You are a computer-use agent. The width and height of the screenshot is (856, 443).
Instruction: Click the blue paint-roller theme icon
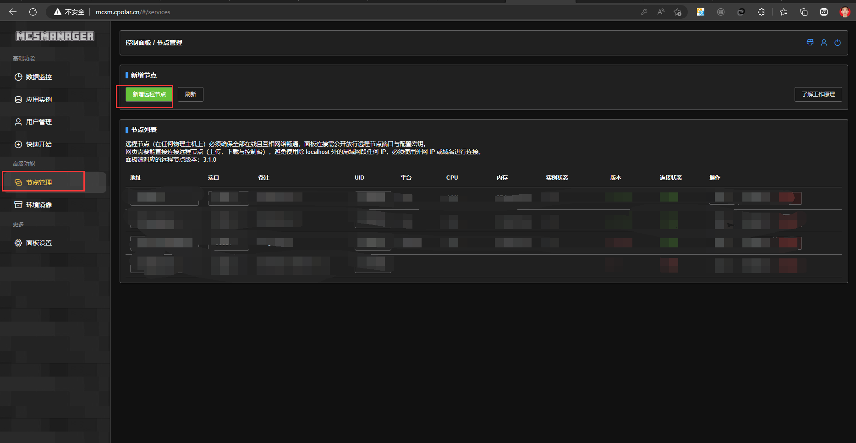[x=810, y=43]
